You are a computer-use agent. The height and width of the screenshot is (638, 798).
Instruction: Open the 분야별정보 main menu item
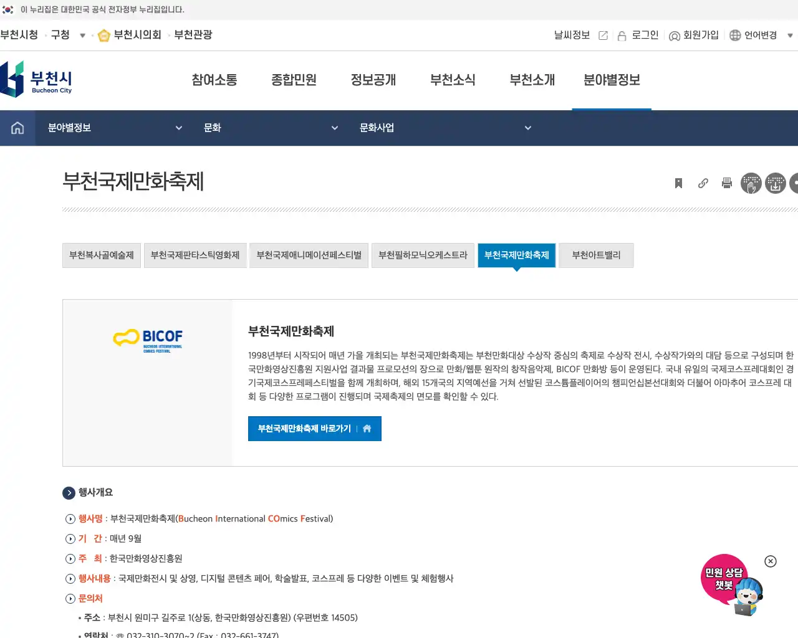(612, 80)
